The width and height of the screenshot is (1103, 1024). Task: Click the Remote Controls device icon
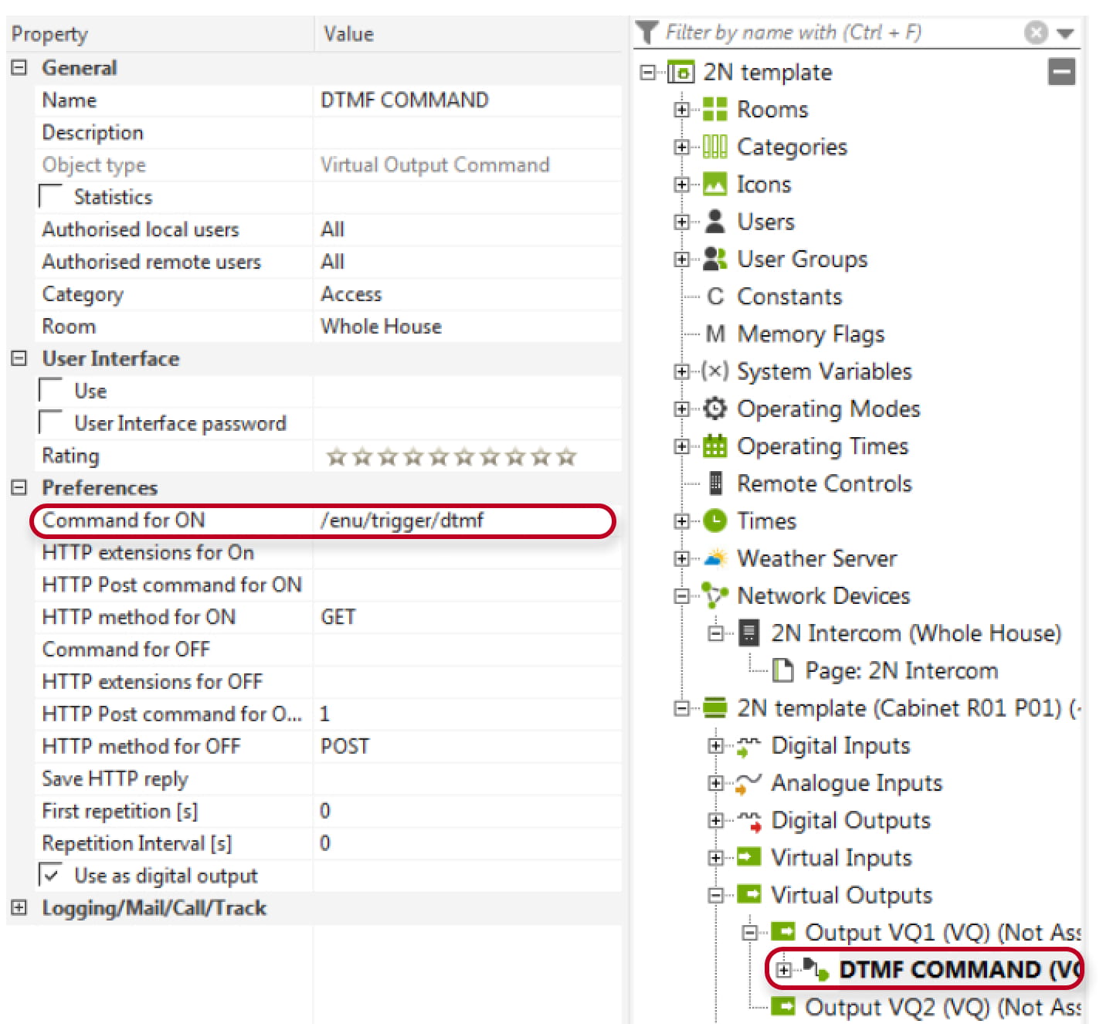click(715, 483)
